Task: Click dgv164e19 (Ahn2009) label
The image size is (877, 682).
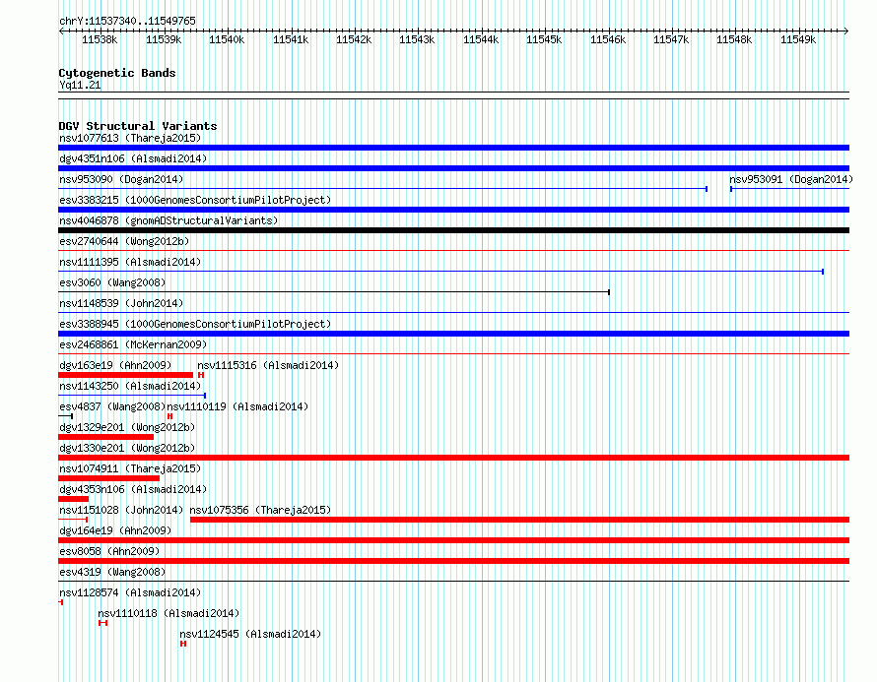Action: click(x=115, y=530)
